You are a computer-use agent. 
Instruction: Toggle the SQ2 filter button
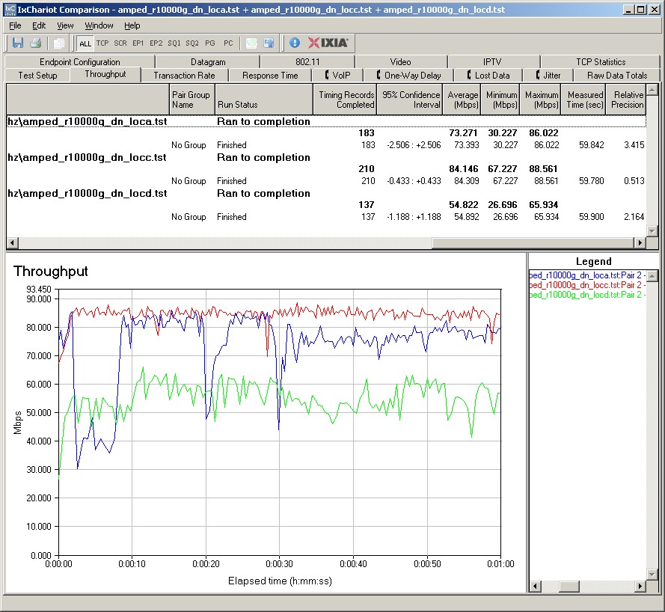tap(192, 43)
